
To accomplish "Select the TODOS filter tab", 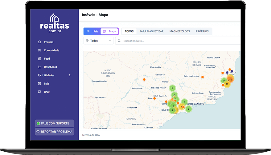I will coord(129,31).
